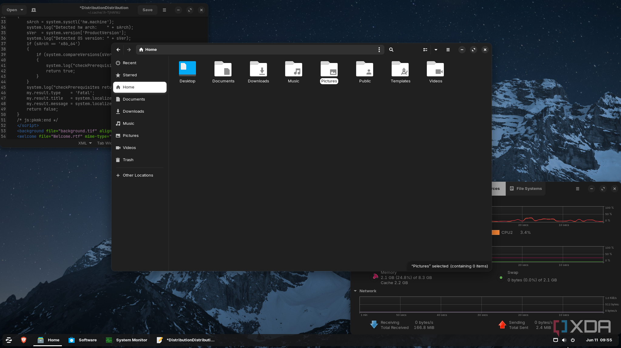Viewport: 621px width, 348px height.
Task: Change Memory color indicator
Action: point(375,276)
